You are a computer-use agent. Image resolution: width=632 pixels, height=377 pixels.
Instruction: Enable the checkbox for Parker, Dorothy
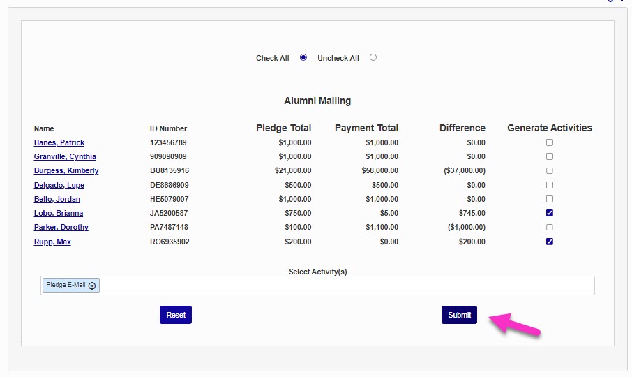pos(550,228)
